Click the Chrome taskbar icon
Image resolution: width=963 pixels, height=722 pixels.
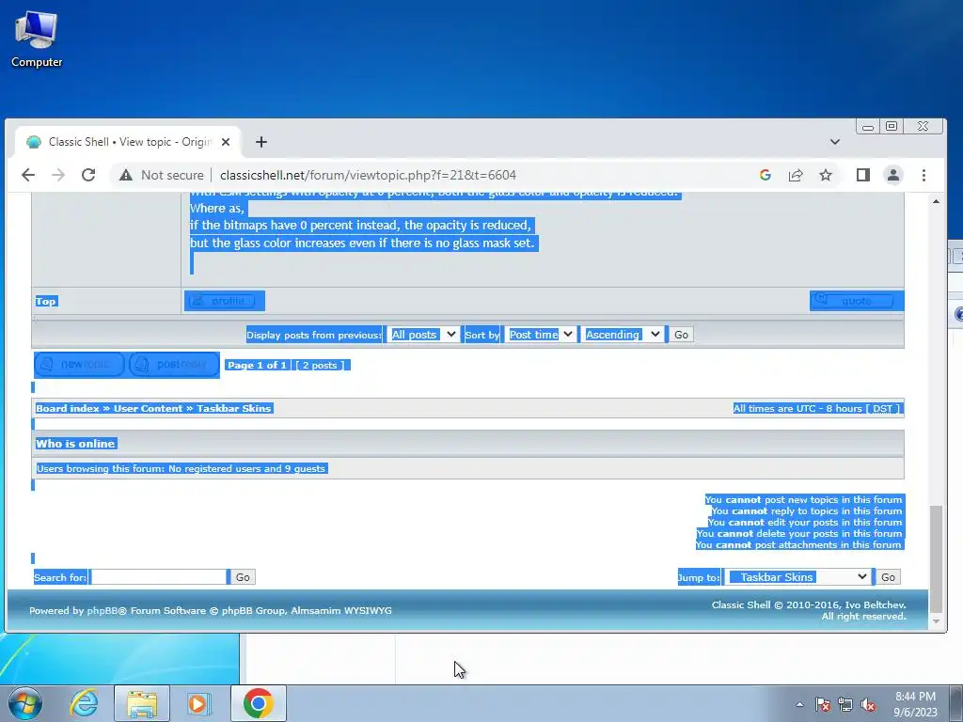(x=258, y=703)
